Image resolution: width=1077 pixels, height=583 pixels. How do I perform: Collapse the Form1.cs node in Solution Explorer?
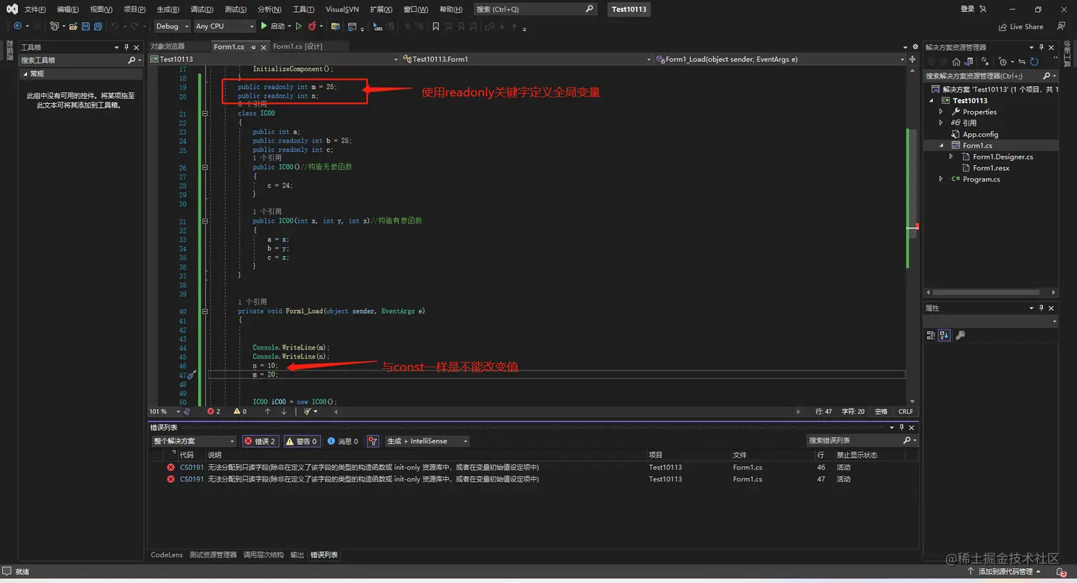941,145
